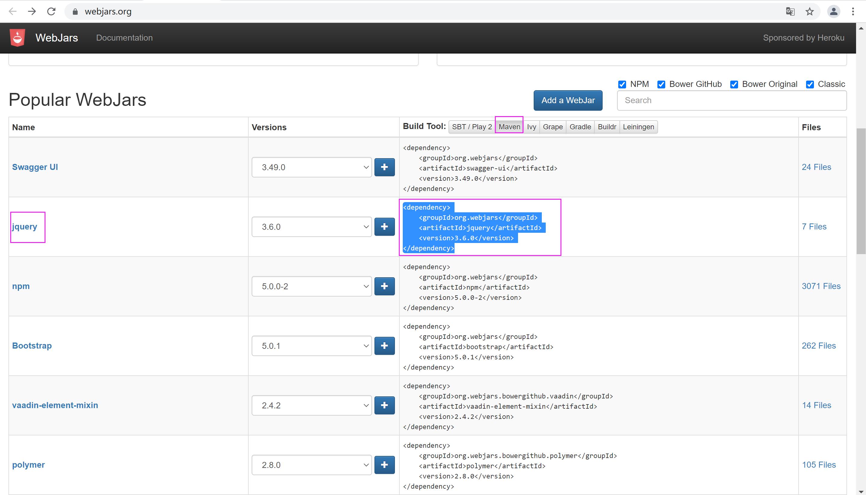This screenshot has height=495, width=866.
Task: Select the SBT / Play 2 build tool
Action: pos(472,127)
